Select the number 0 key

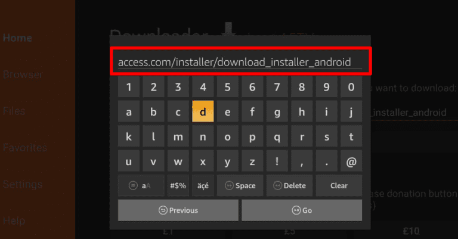tap(351, 86)
